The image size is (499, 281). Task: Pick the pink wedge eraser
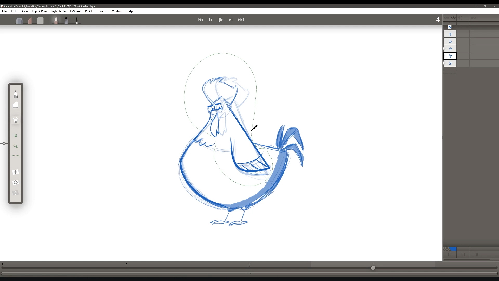click(x=30, y=21)
